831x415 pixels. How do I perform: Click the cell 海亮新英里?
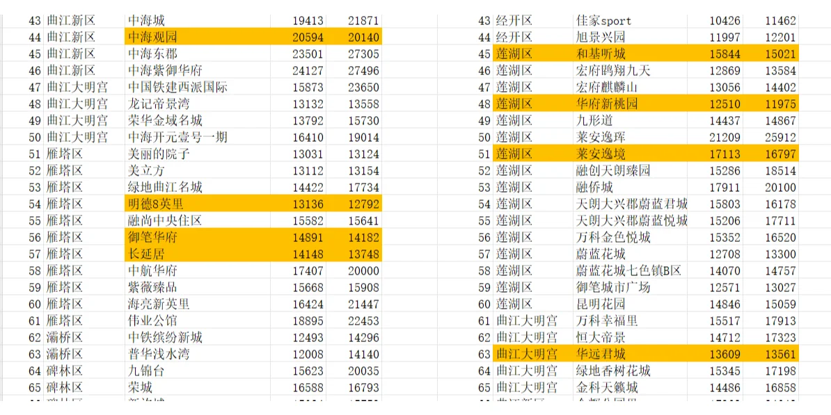point(197,304)
